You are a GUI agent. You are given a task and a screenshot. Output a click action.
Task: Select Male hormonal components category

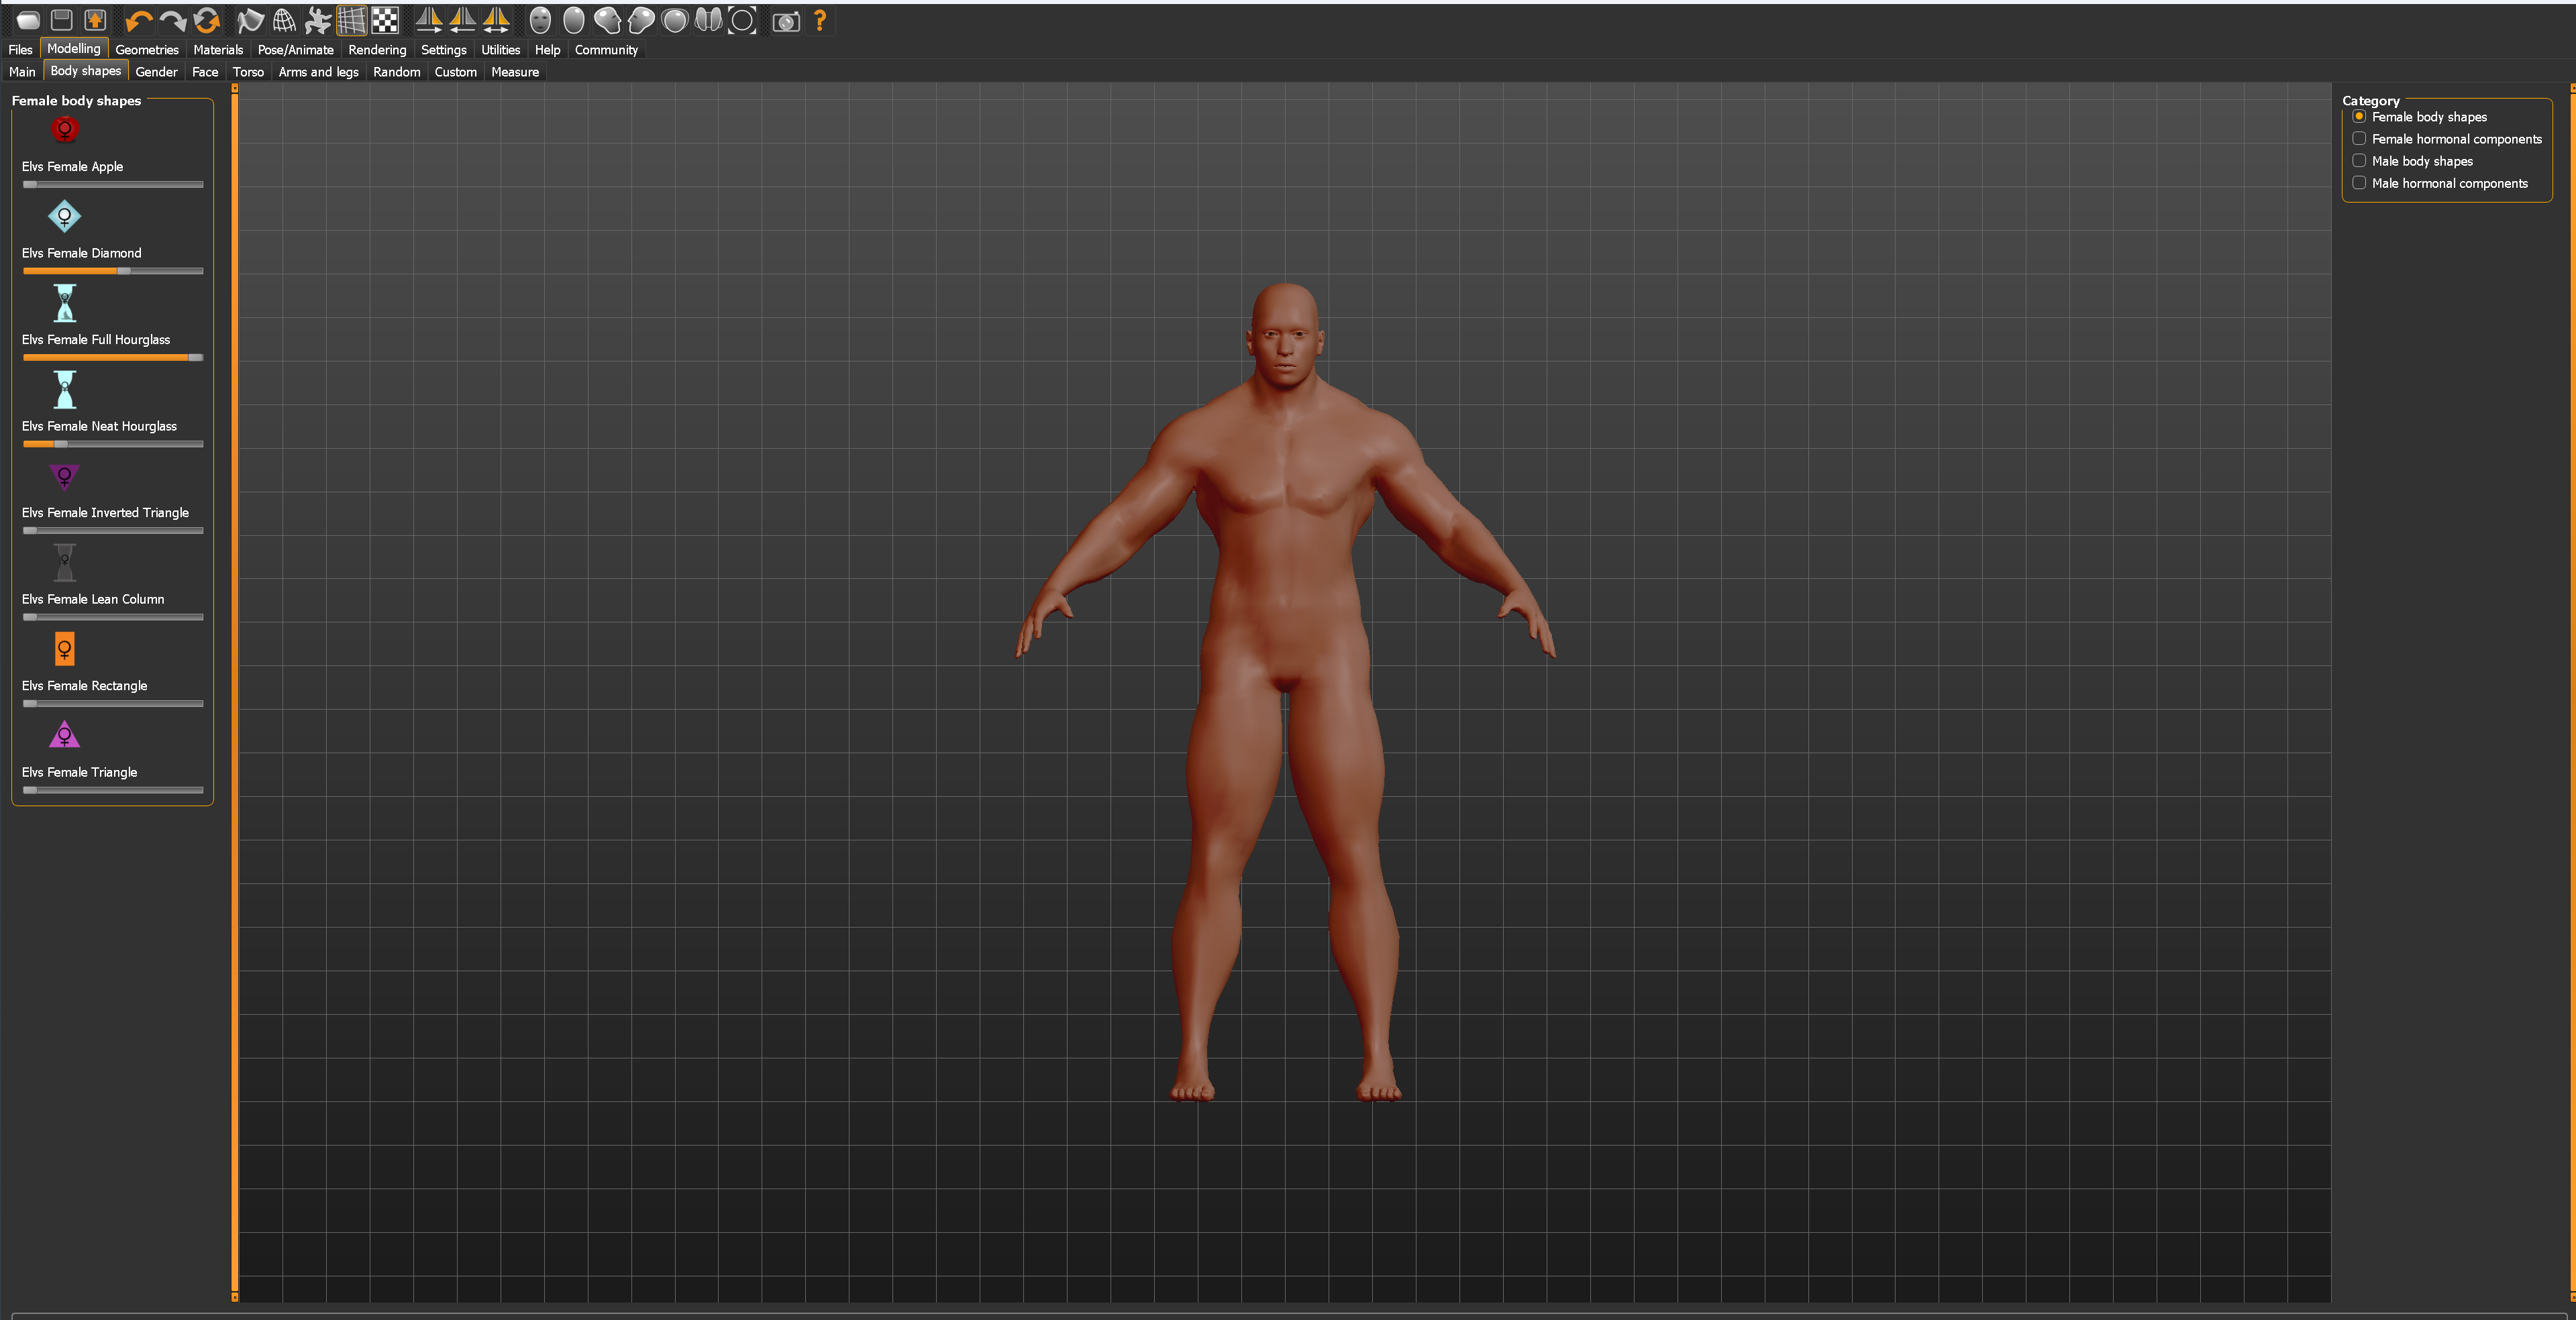[x=2359, y=183]
